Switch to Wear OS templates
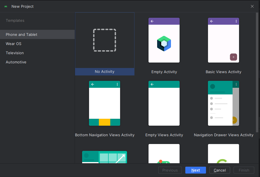This screenshot has width=260, height=177. pos(14,44)
